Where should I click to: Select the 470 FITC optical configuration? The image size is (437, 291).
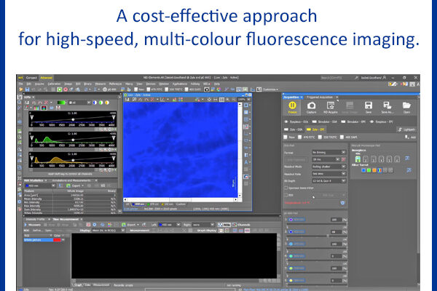coord(307,137)
